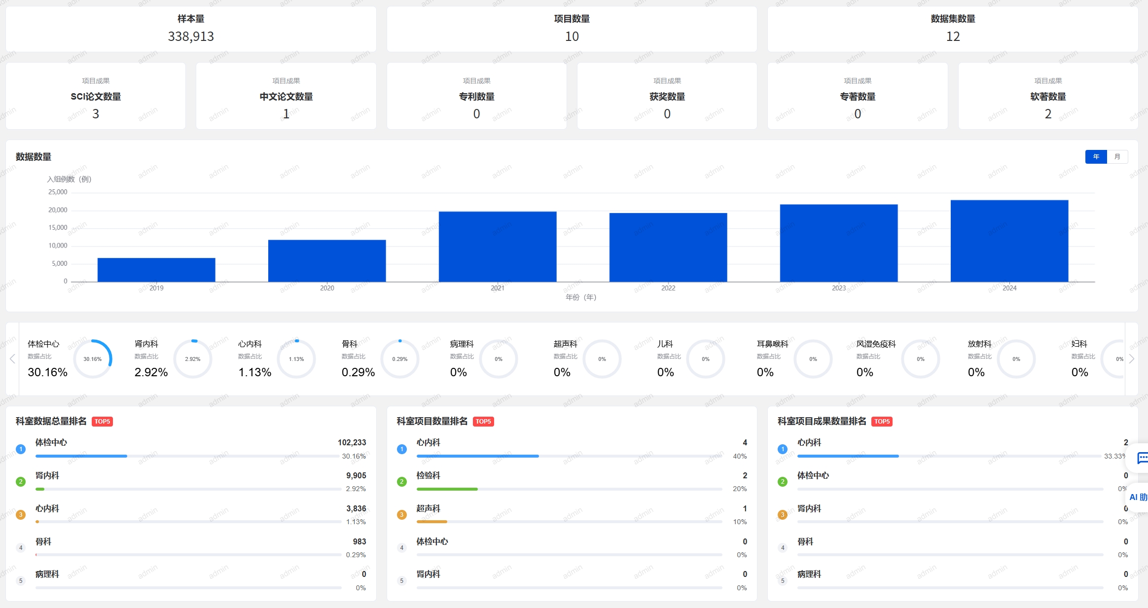Switch chart to 月 view
The width and height of the screenshot is (1148, 608).
pos(1117,157)
